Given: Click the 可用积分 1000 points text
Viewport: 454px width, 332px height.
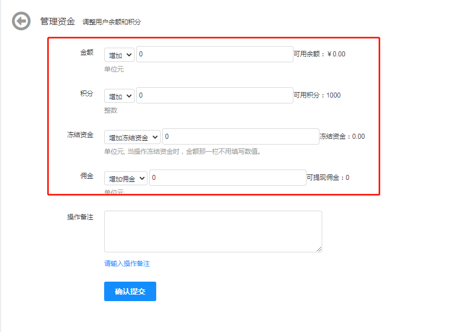Looking at the screenshot, I should [317, 95].
